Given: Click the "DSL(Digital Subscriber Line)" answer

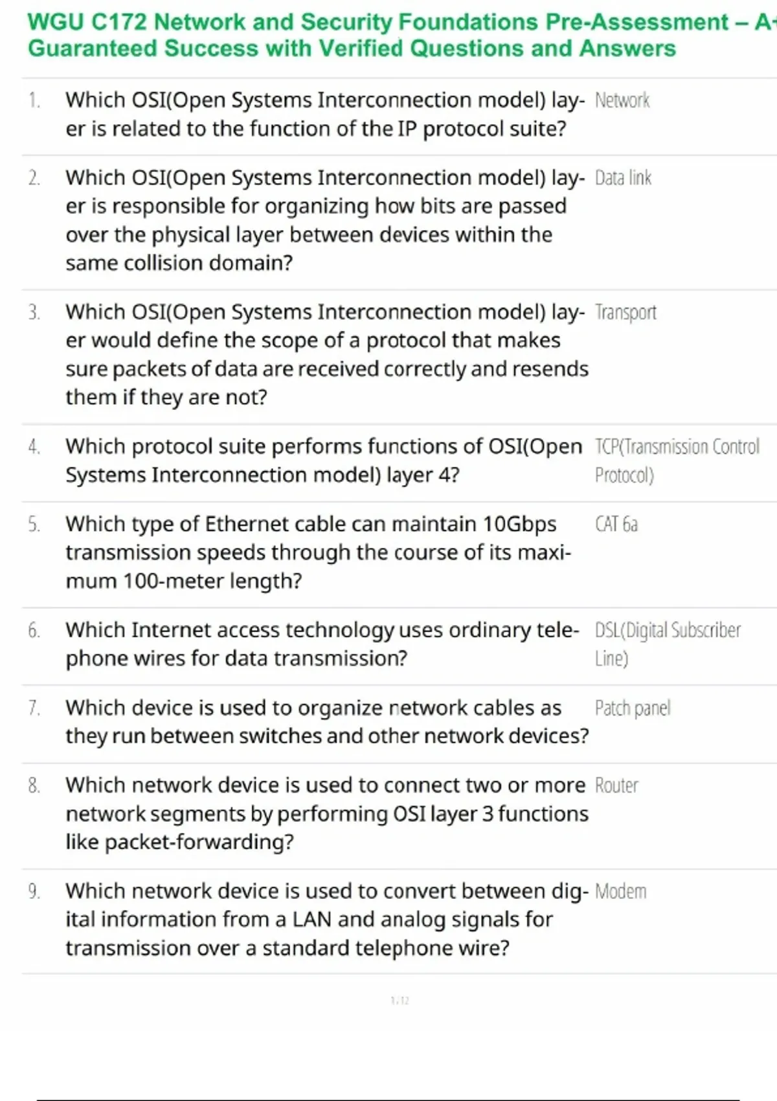Looking at the screenshot, I should 667,644.
